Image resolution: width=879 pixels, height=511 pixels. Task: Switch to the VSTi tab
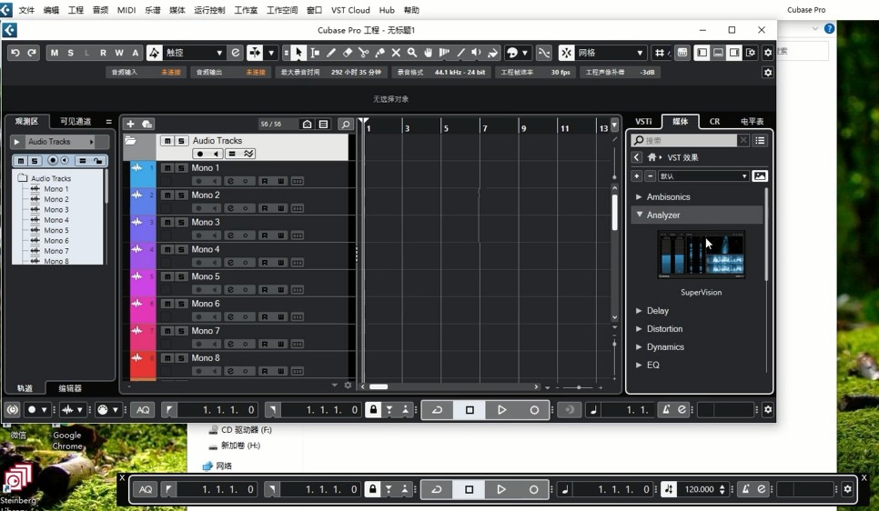[643, 121]
